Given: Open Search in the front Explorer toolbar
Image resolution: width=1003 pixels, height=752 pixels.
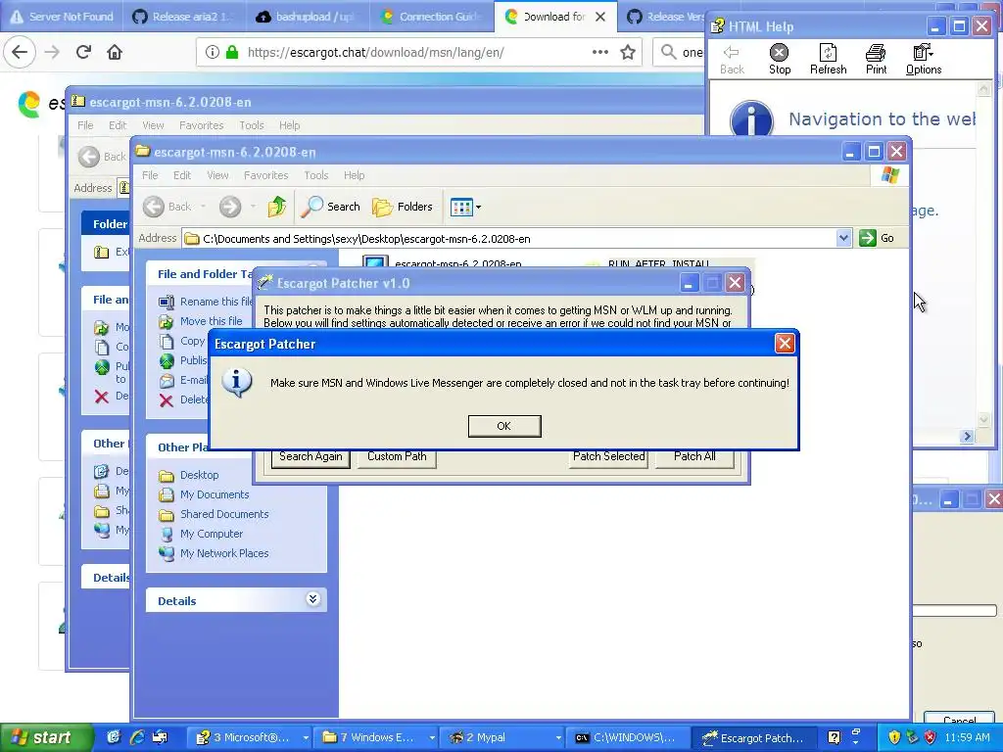Looking at the screenshot, I should pos(331,207).
